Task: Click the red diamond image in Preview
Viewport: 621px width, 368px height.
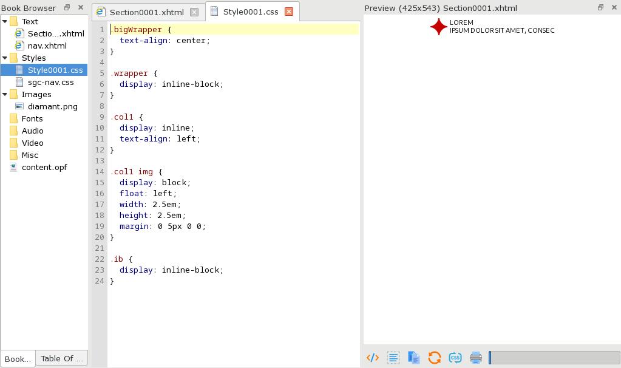Action: coord(439,27)
